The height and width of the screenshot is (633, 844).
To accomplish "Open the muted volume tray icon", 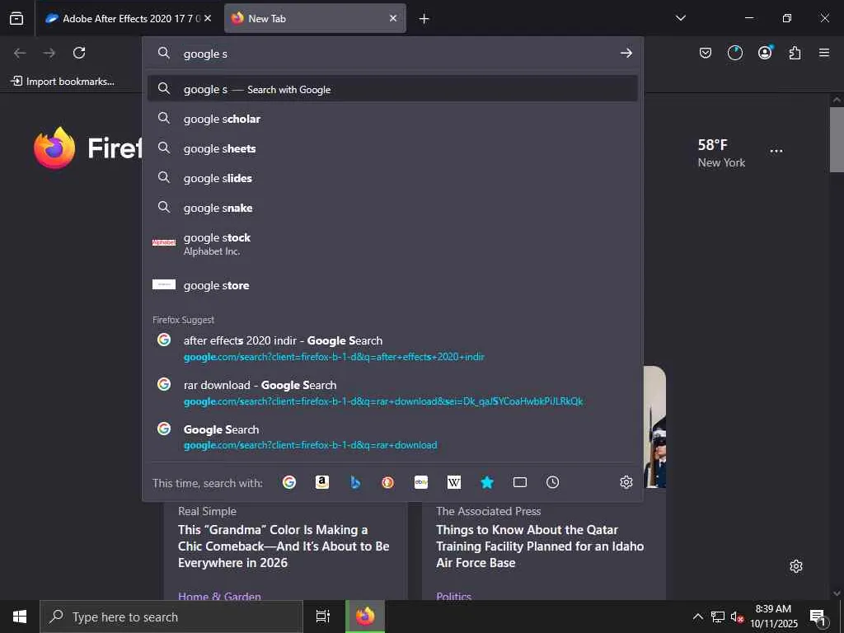I will [736, 617].
